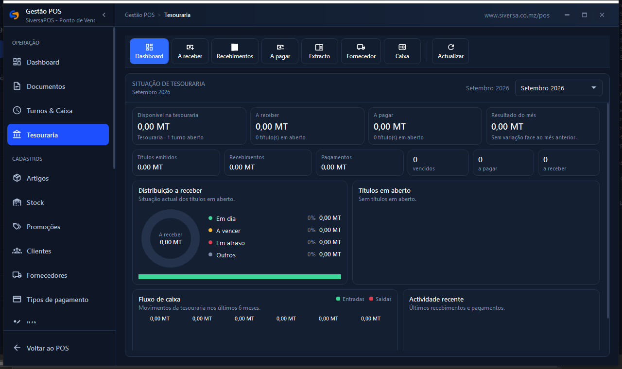
Task: Switch to the Extracto tab
Action: click(x=319, y=51)
